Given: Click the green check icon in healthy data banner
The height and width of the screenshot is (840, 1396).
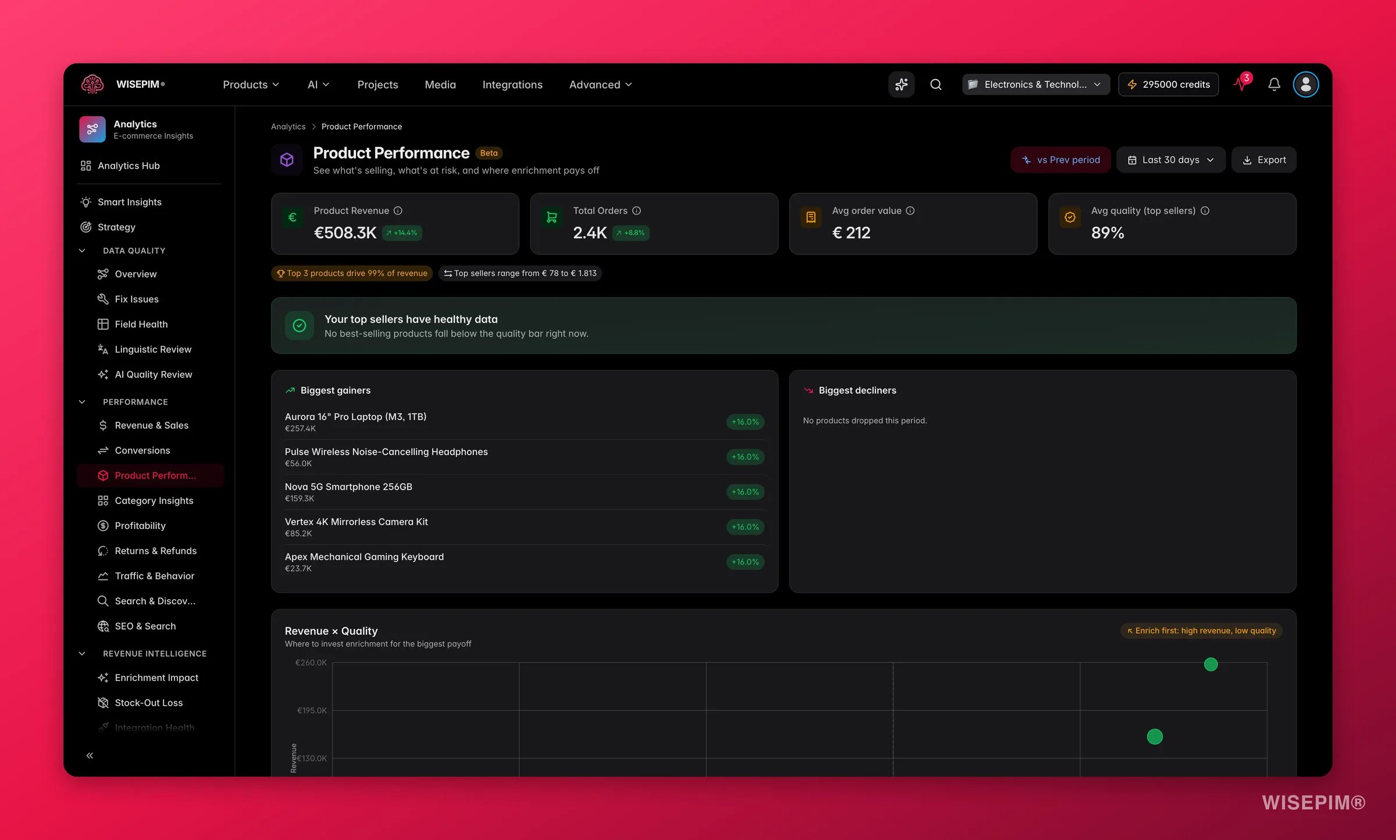Looking at the screenshot, I should [299, 326].
